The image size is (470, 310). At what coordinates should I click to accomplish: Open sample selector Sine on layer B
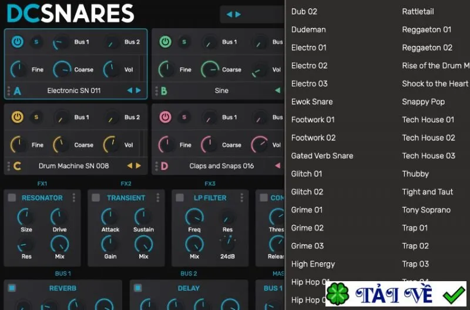pos(221,91)
